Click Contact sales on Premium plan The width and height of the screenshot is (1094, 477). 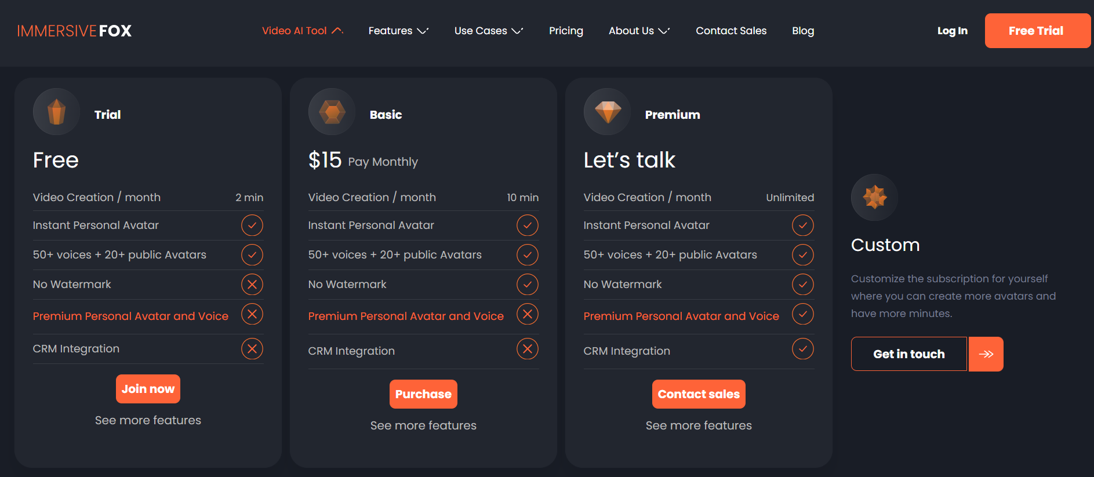699,394
